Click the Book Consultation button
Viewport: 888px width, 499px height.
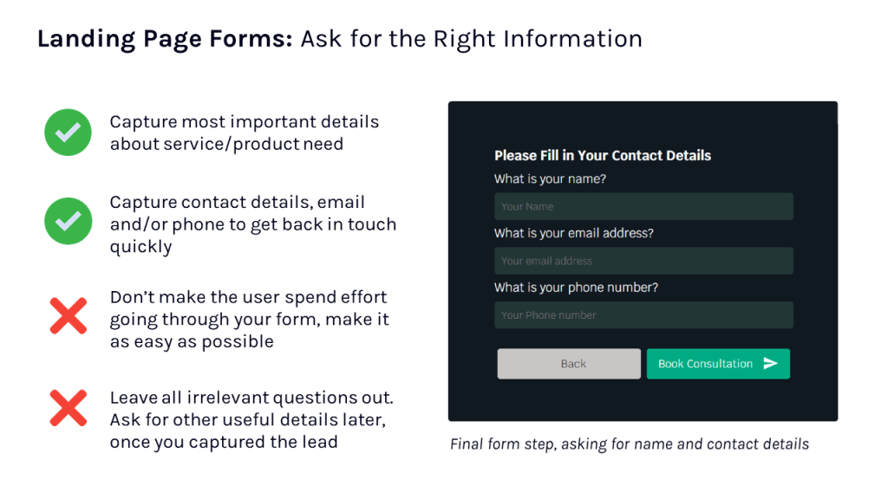click(x=718, y=364)
